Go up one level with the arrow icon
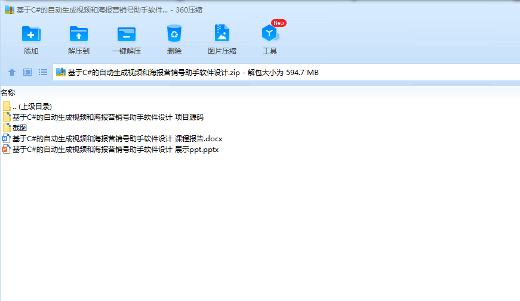This screenshot has height=301, width=520. pyautogui.click(x=12, y=72)
